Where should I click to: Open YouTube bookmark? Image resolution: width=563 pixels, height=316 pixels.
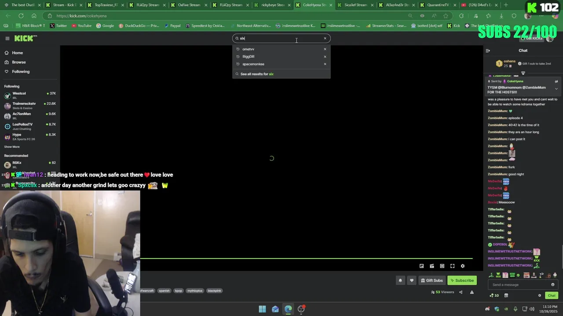tap(81, 26)
